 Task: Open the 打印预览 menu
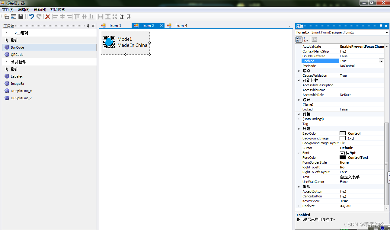[x=58, y=10]
